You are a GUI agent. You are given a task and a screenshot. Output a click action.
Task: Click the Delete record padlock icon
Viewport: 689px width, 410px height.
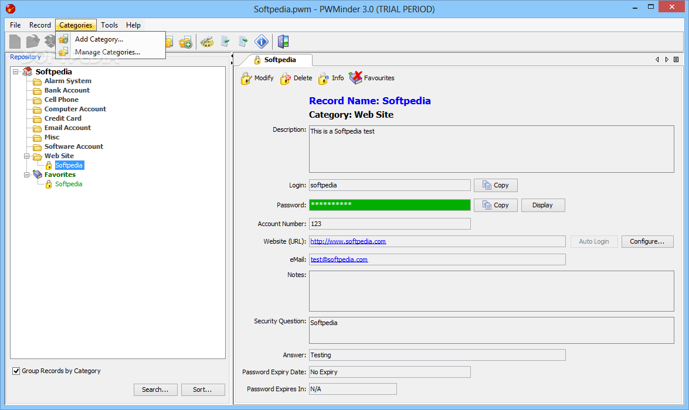285,78
